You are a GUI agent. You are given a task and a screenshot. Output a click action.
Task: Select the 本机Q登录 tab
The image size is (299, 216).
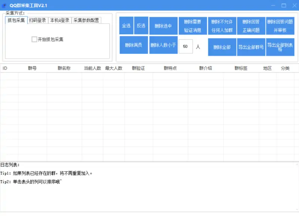click(x=61, y=21)
